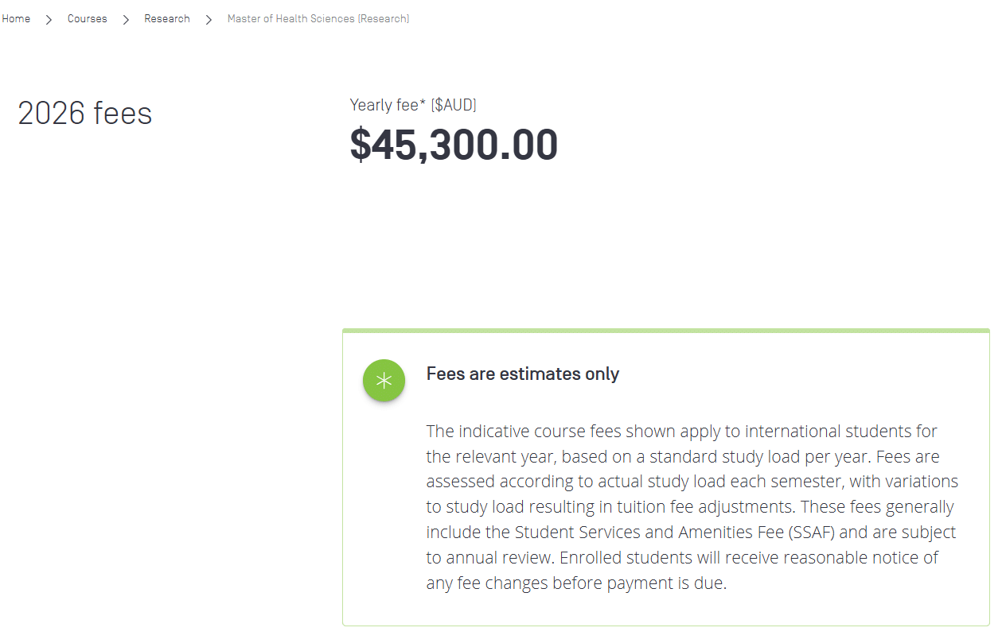Image resolution: width=1006 pixels, height=643 pixels.
Task: Go to the Research breadcrumb link
Action: click(166, 19)
